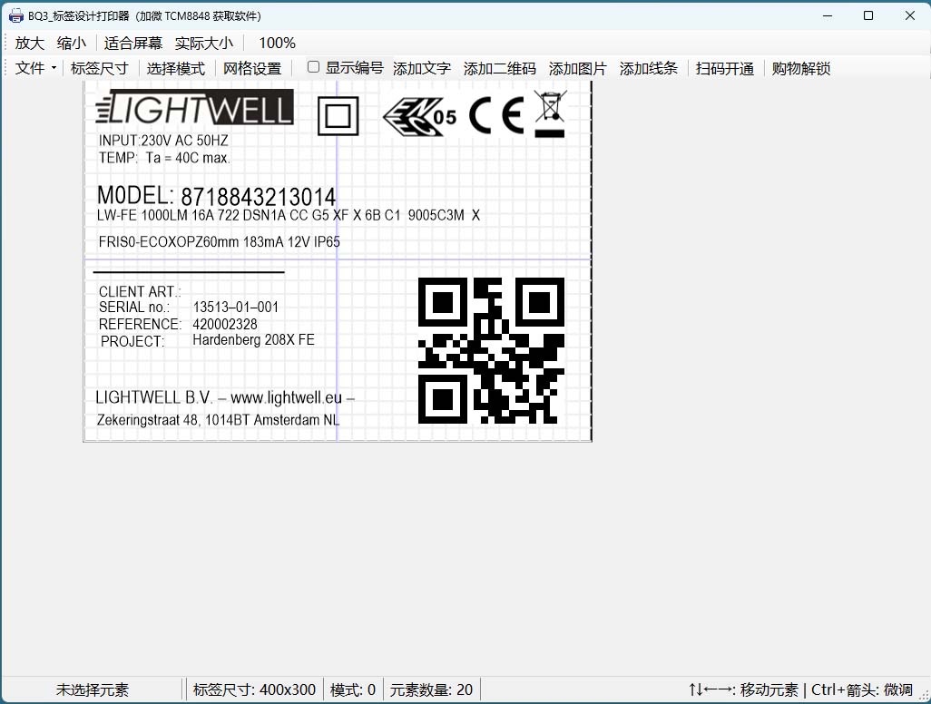
Task: Click the 模式: 0 status entry
Action: click(x=353, y=689)
